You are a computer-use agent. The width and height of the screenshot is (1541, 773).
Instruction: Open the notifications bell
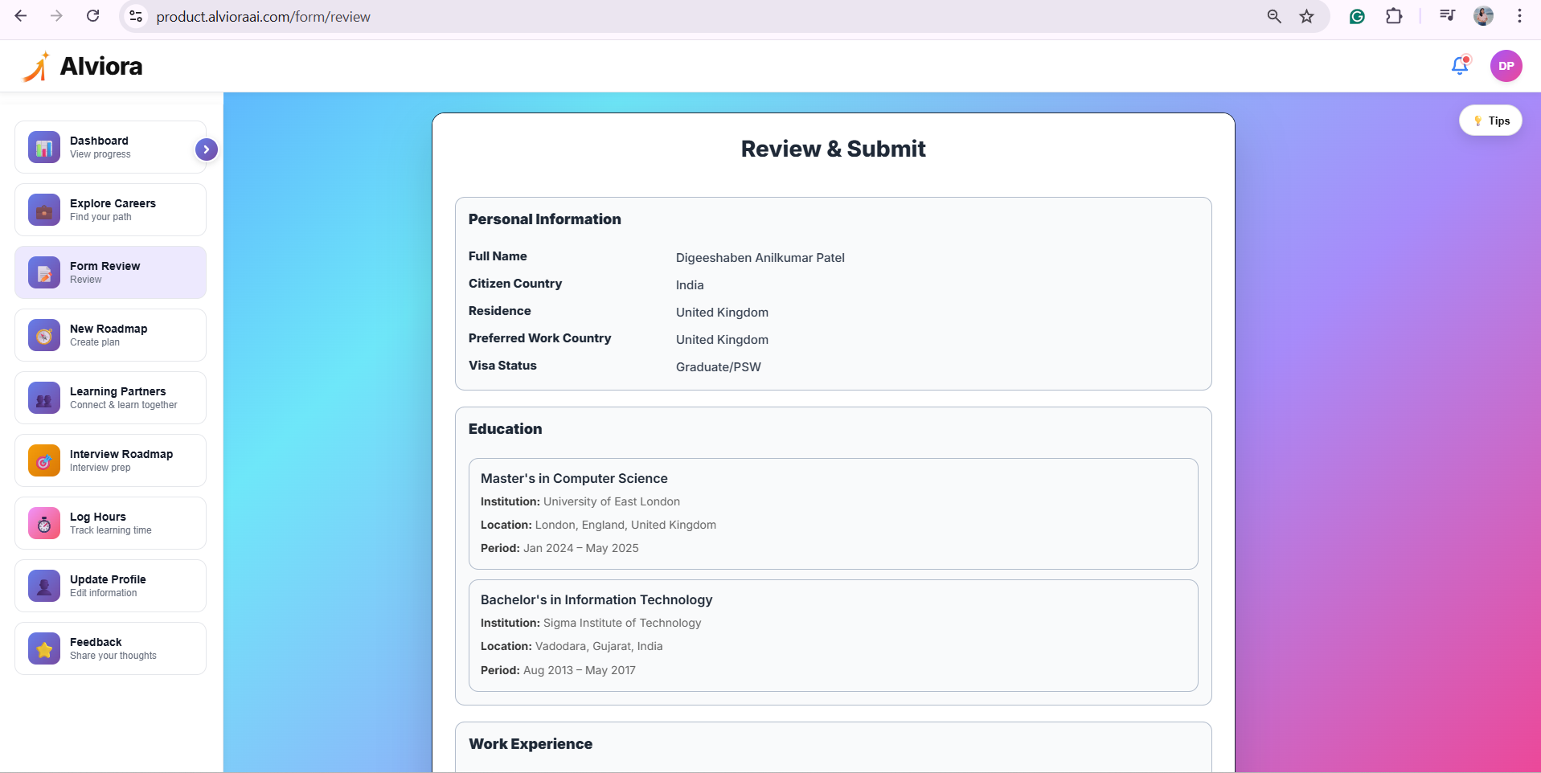pos(1461,66)
